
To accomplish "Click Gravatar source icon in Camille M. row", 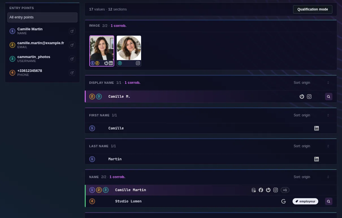I will [x=302, y=97].
